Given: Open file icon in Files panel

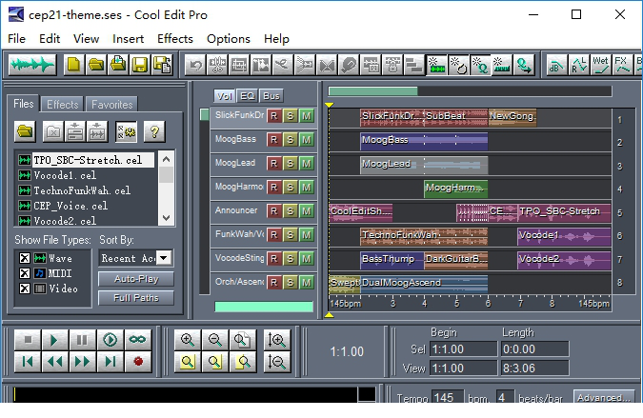Looking at the screenshot, I should click(25, 131).
